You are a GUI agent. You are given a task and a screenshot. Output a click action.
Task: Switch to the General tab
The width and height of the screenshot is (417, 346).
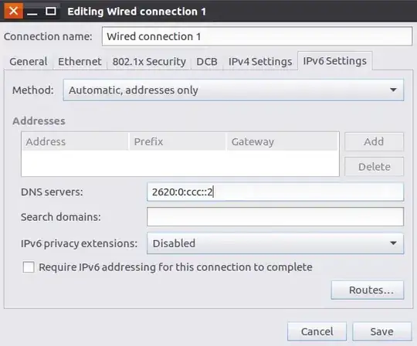click(x=29, y=62)
